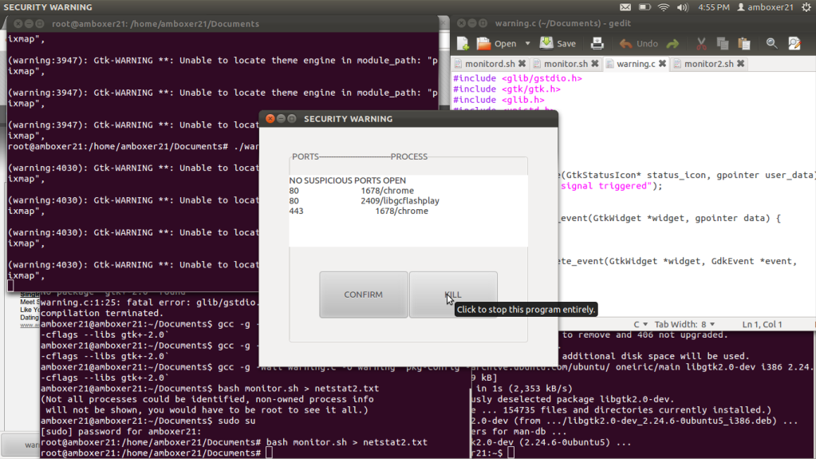Click the #include <glib/gstdio.h> line in gedit

pos(518,78)
